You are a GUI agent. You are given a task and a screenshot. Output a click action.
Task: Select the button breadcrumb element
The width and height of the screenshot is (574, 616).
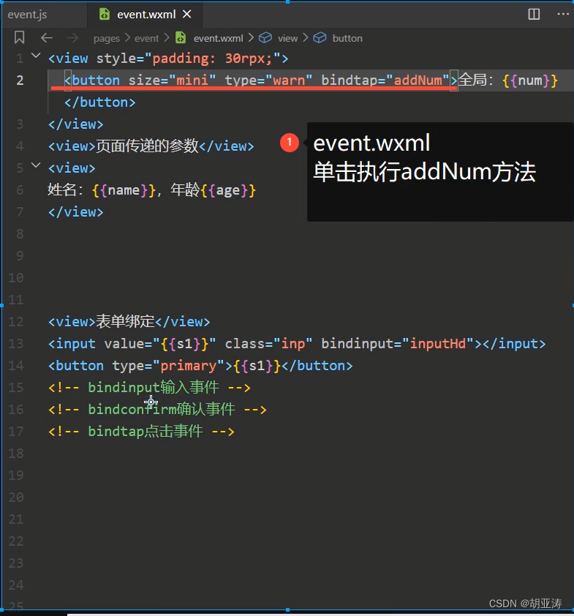click(347, 38)
